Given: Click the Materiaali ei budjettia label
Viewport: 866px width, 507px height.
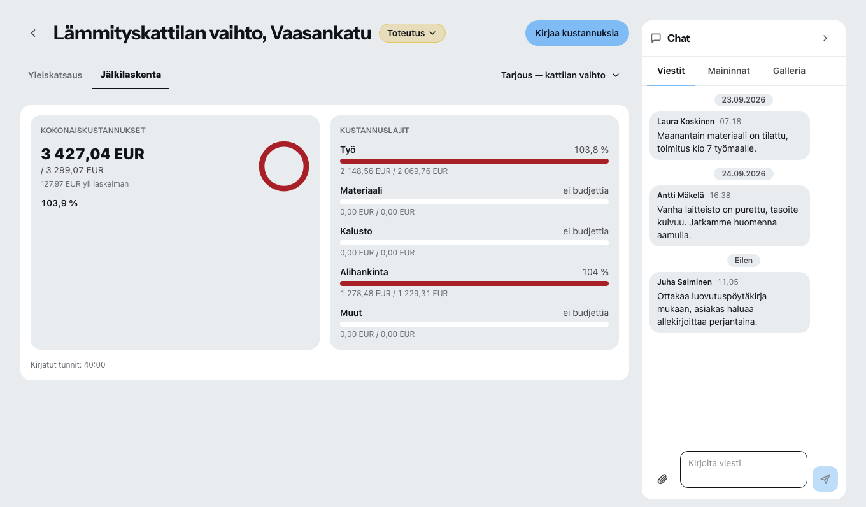Looking at the screenshot, I should tap(586, 190).
